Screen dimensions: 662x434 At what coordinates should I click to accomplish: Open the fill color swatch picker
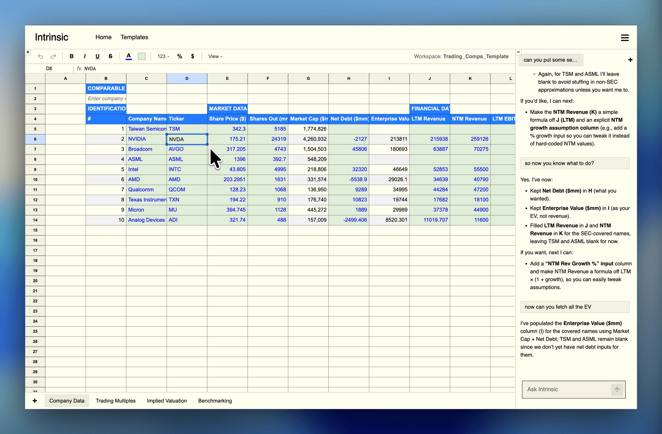click(x=141, y=56)
